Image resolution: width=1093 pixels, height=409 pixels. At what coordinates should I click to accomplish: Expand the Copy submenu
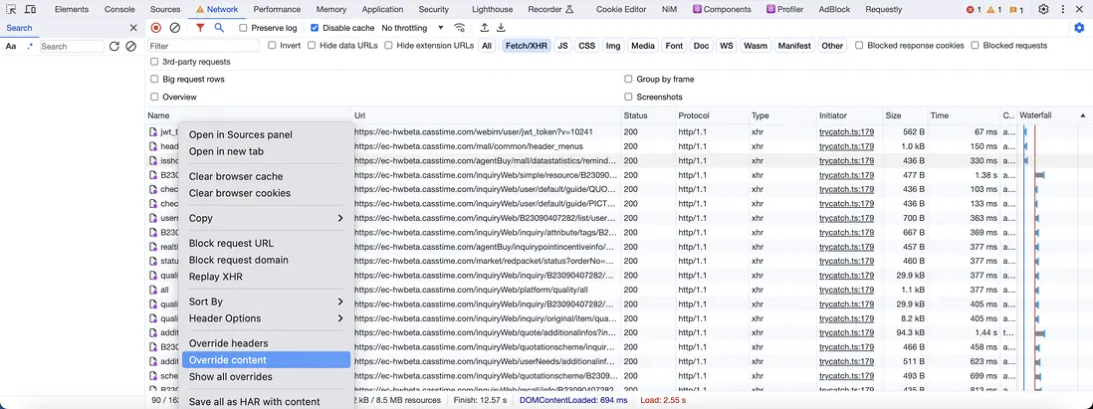(266, 218)
